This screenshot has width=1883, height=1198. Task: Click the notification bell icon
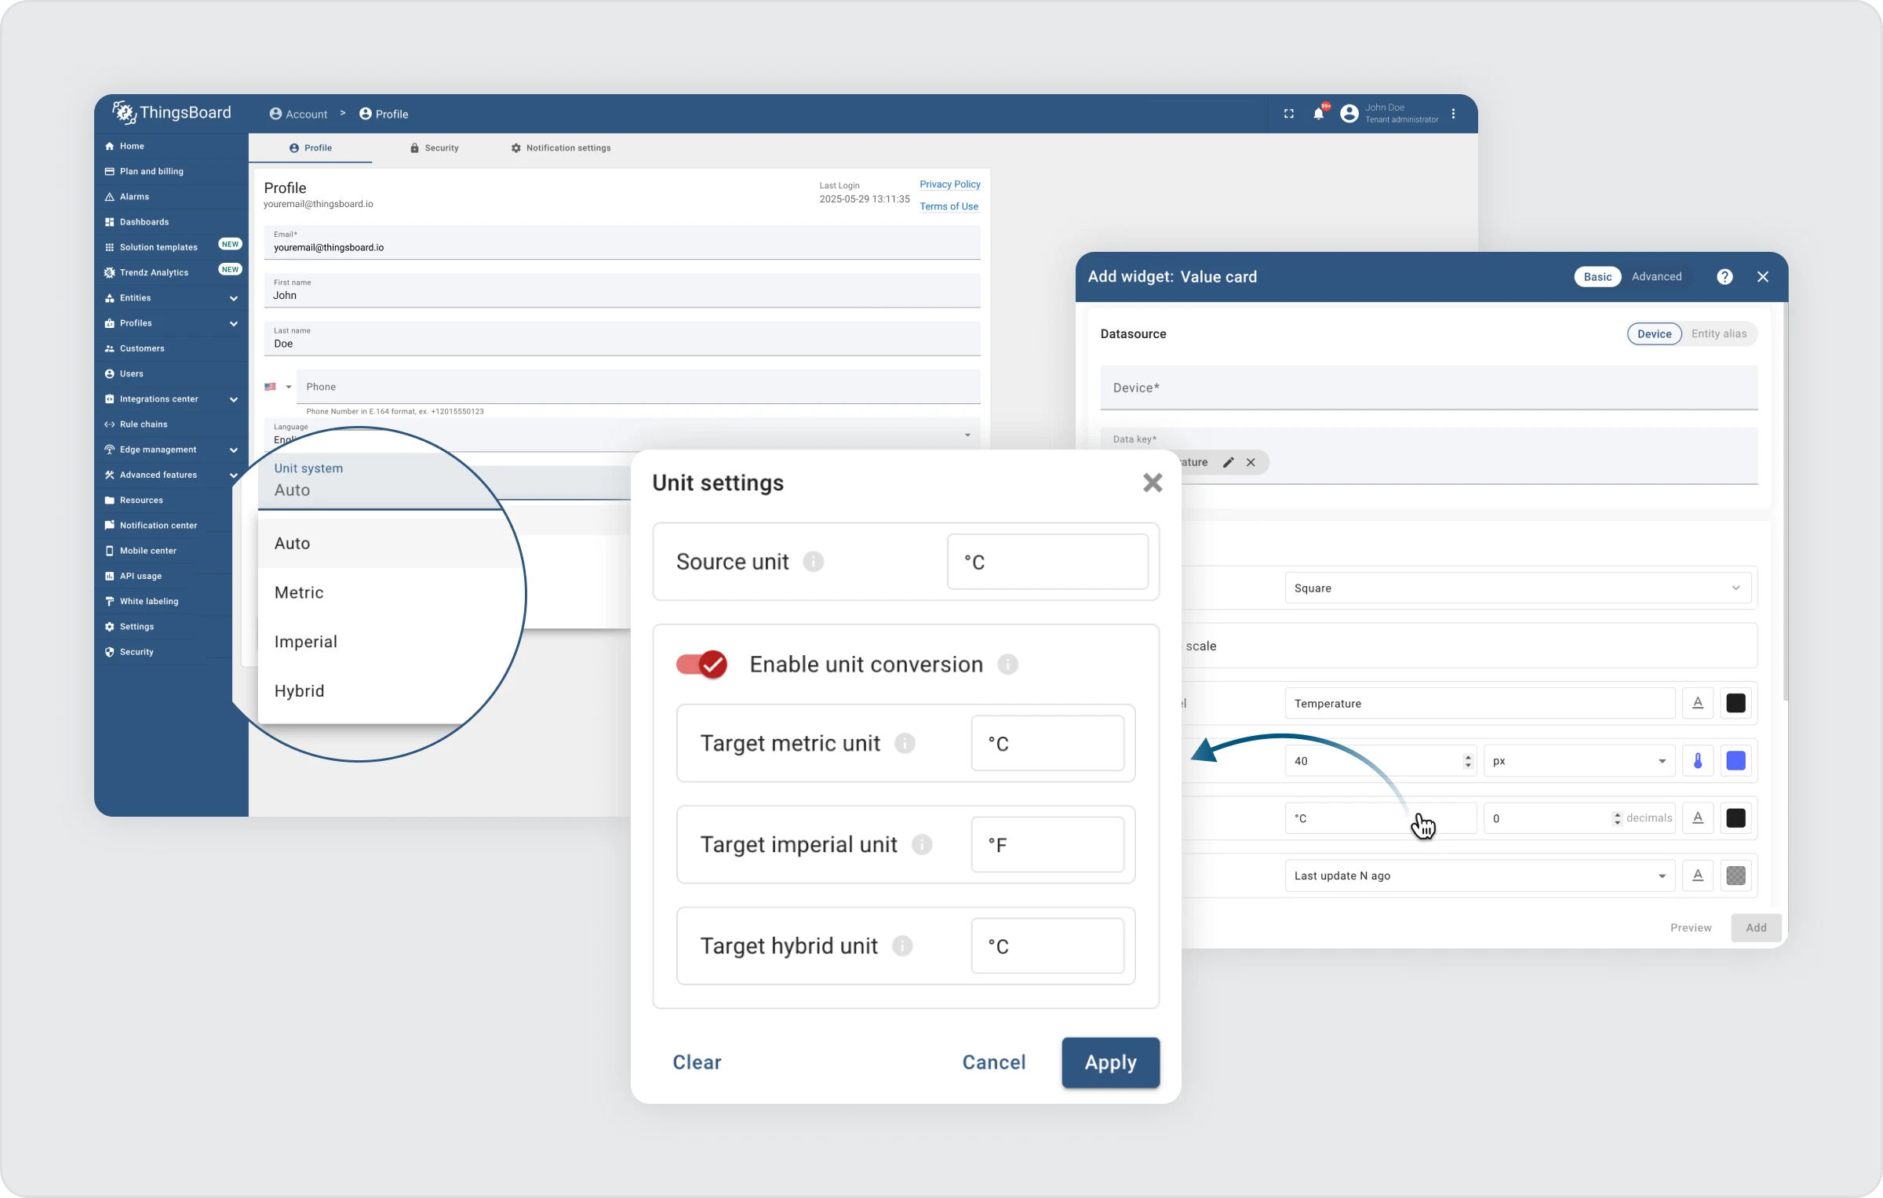[1318, 114]
